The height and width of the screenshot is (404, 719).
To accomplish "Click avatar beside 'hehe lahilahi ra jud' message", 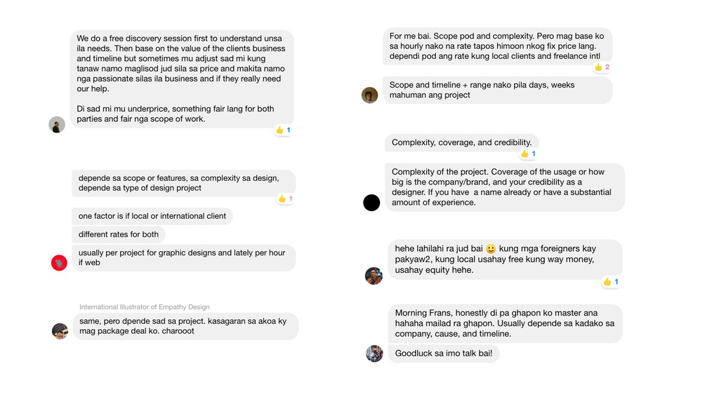I will tap(374, 276).
